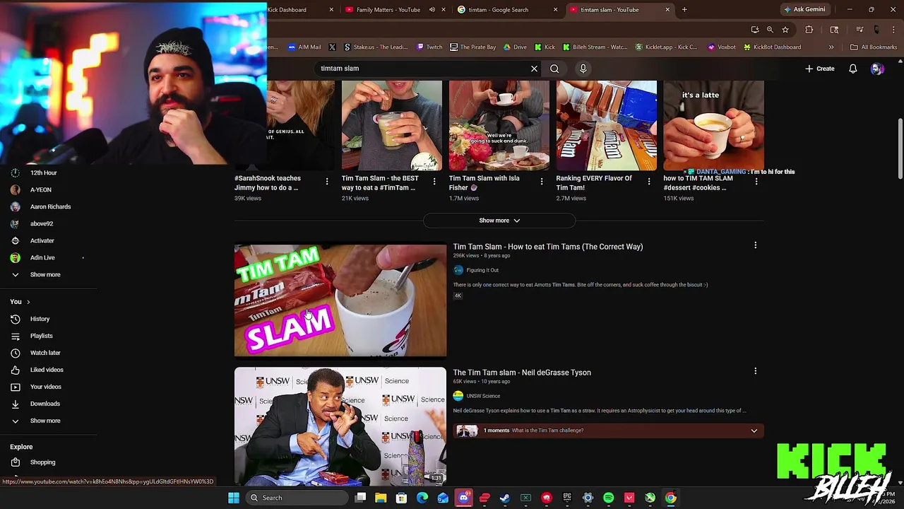Open the Chrome extensions puzzle icon

[x=809, y=30]
